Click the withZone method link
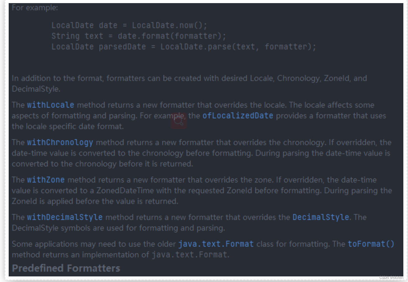408x282 pixels. pyautogui.click(x=46, y=180)
